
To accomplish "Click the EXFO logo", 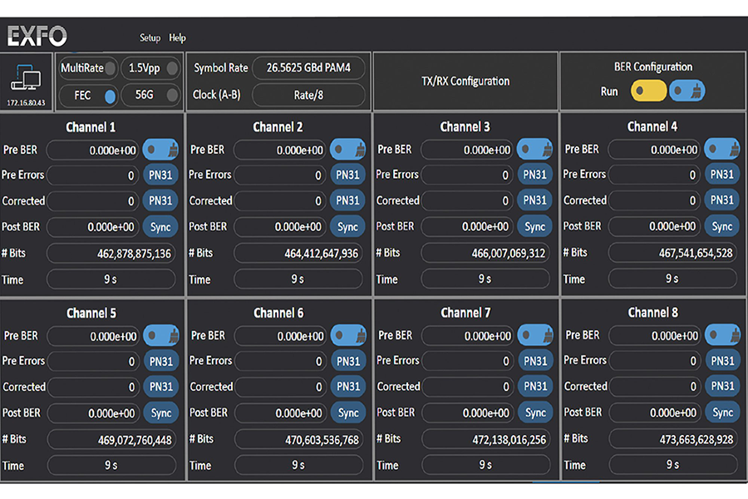I will pyautogui.click(x=37, y=37).
